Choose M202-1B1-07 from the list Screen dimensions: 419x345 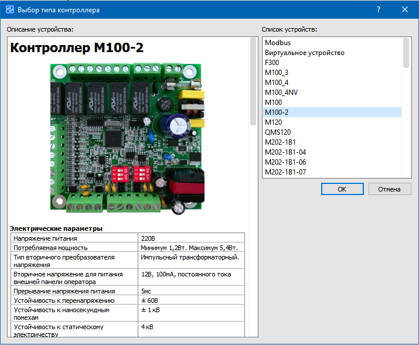285,172
